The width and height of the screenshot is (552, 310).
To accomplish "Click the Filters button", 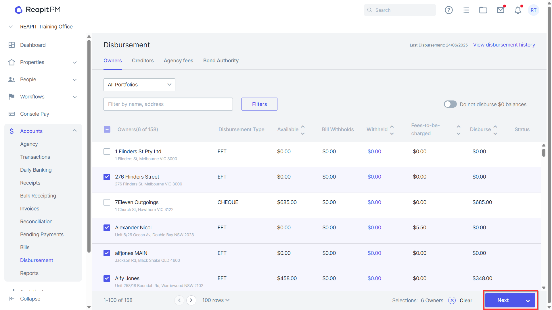I will point(259,104).
